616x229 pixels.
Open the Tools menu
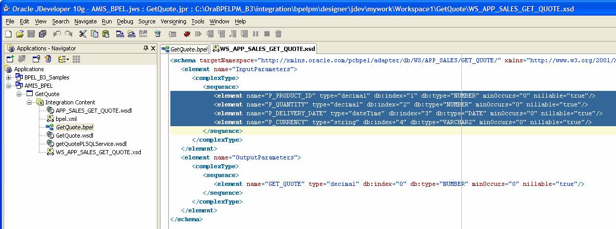[x=197, y=21]
